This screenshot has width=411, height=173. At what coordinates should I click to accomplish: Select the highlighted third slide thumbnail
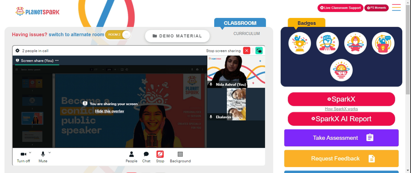[x=32, y=118]
